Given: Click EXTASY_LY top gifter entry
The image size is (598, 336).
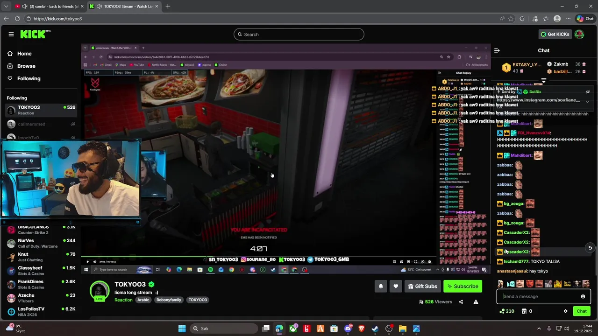Looking at the screenshot, I should tap(522, 68).
